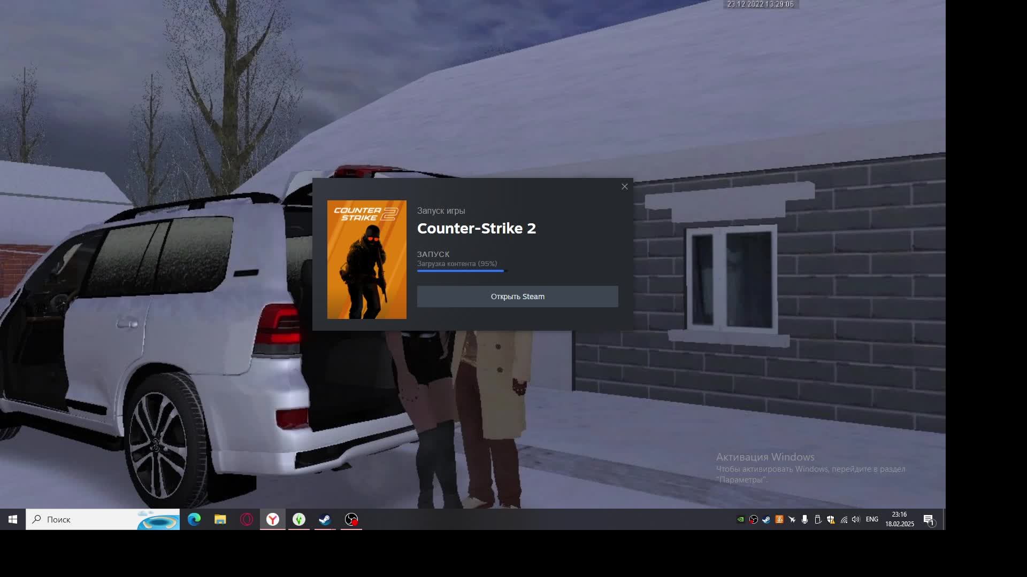
Task: Click the orange Java tray icon
Action: pyautogui.click(x=779, y=519)
